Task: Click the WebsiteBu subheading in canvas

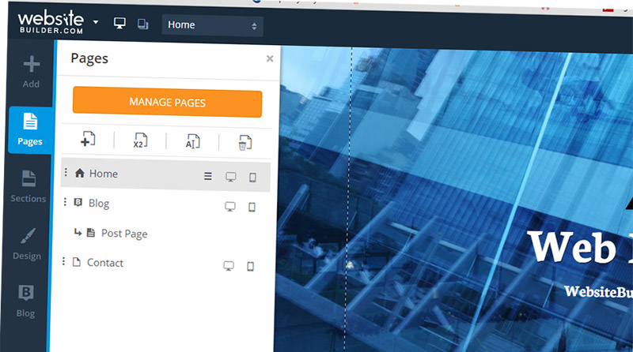Action: (x=598, y=291)
